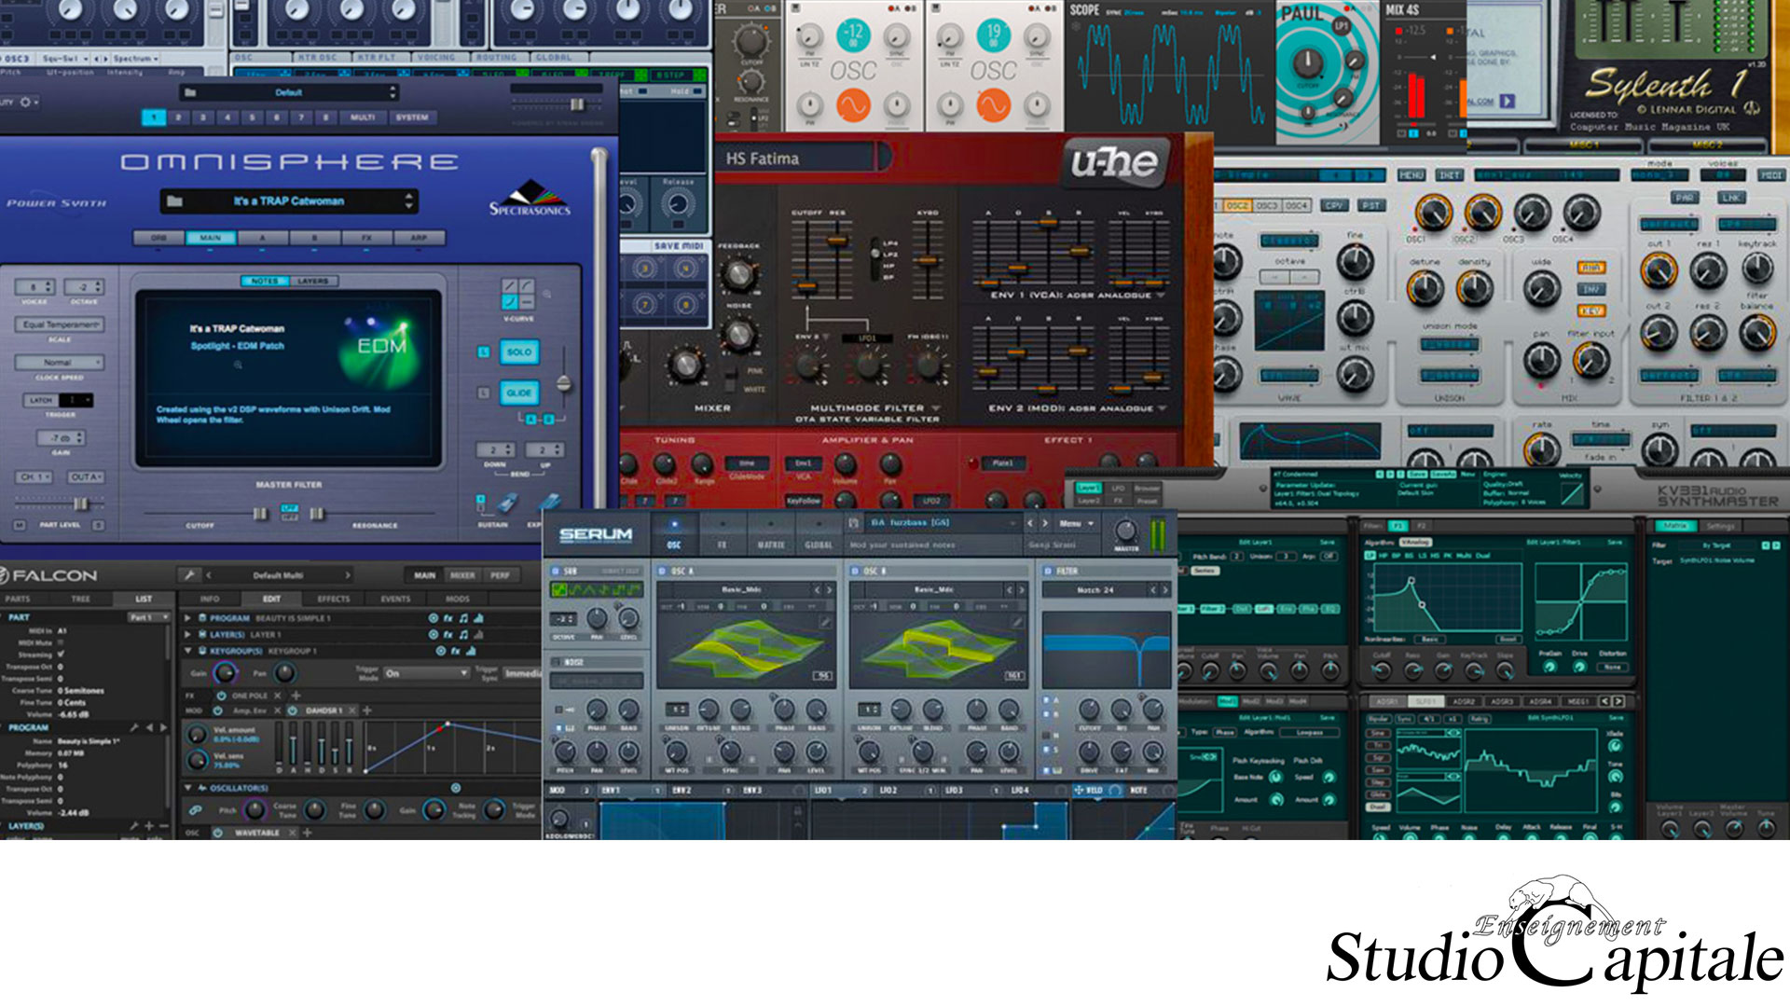This screenshot has height=1007, width=1790.
Task: Open Serum MATRIX tab
Action: [x=770, y=533]
